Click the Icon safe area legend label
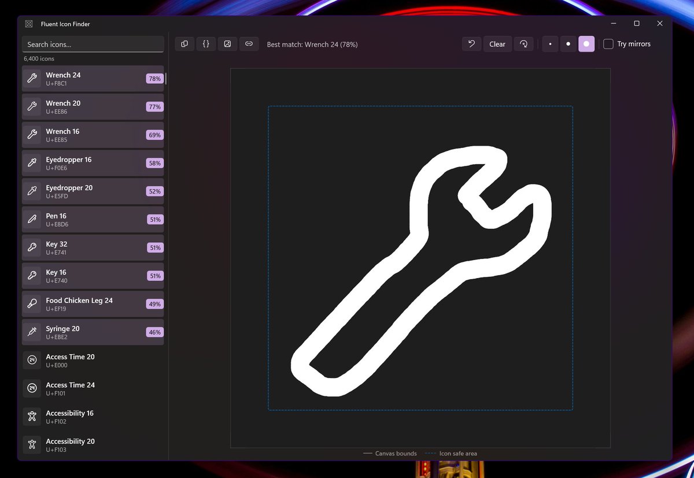Viewport: 694px width, 478px height. coord(458,454)
